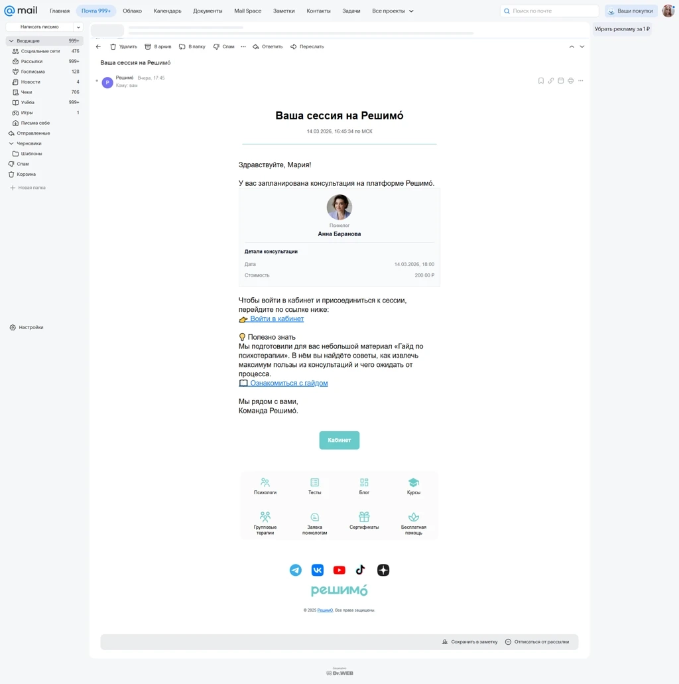The height and width of the screenshot is (684, 679).
Task: Delete the email with Удалить
Action: (123, 46)
